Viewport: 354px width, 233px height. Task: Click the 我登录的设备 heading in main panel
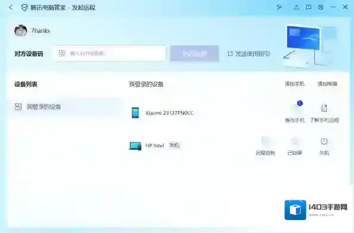click(x=146, y=84)
